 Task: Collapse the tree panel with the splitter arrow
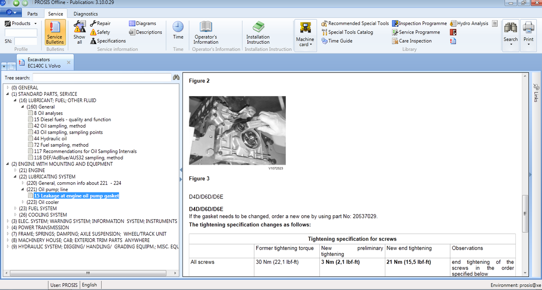[x=181, y=170]
